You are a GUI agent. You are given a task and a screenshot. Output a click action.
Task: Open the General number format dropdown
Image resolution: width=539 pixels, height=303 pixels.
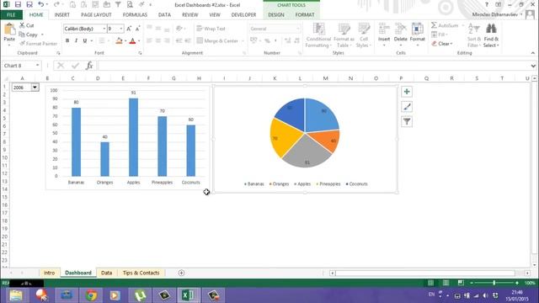pos(298,29)
